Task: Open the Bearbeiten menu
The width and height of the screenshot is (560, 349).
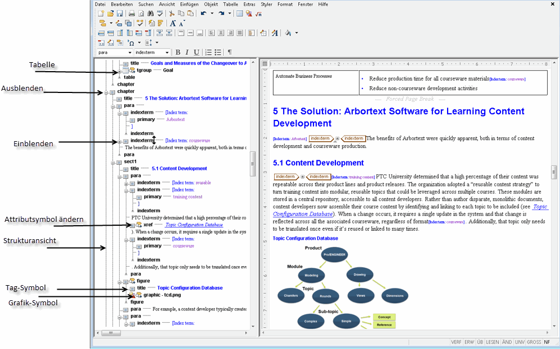Action: 122,4
